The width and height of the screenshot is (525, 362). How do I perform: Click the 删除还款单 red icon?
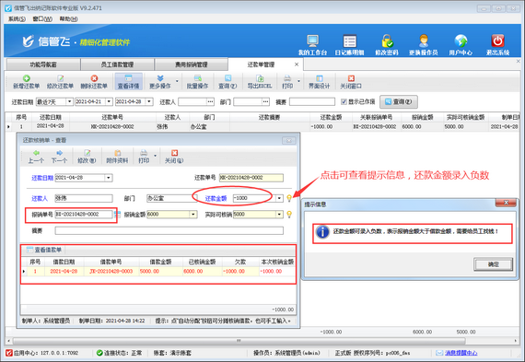tap(94, 78)
